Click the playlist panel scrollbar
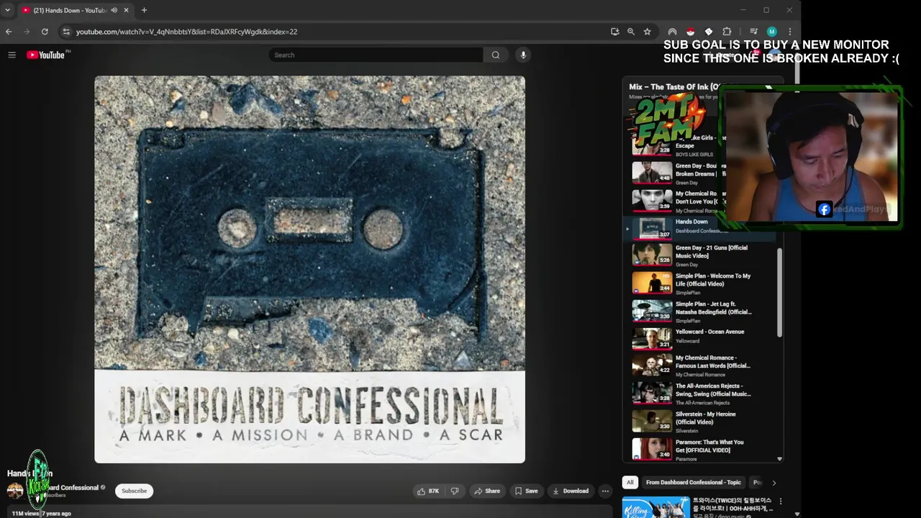 coord(779,291)
